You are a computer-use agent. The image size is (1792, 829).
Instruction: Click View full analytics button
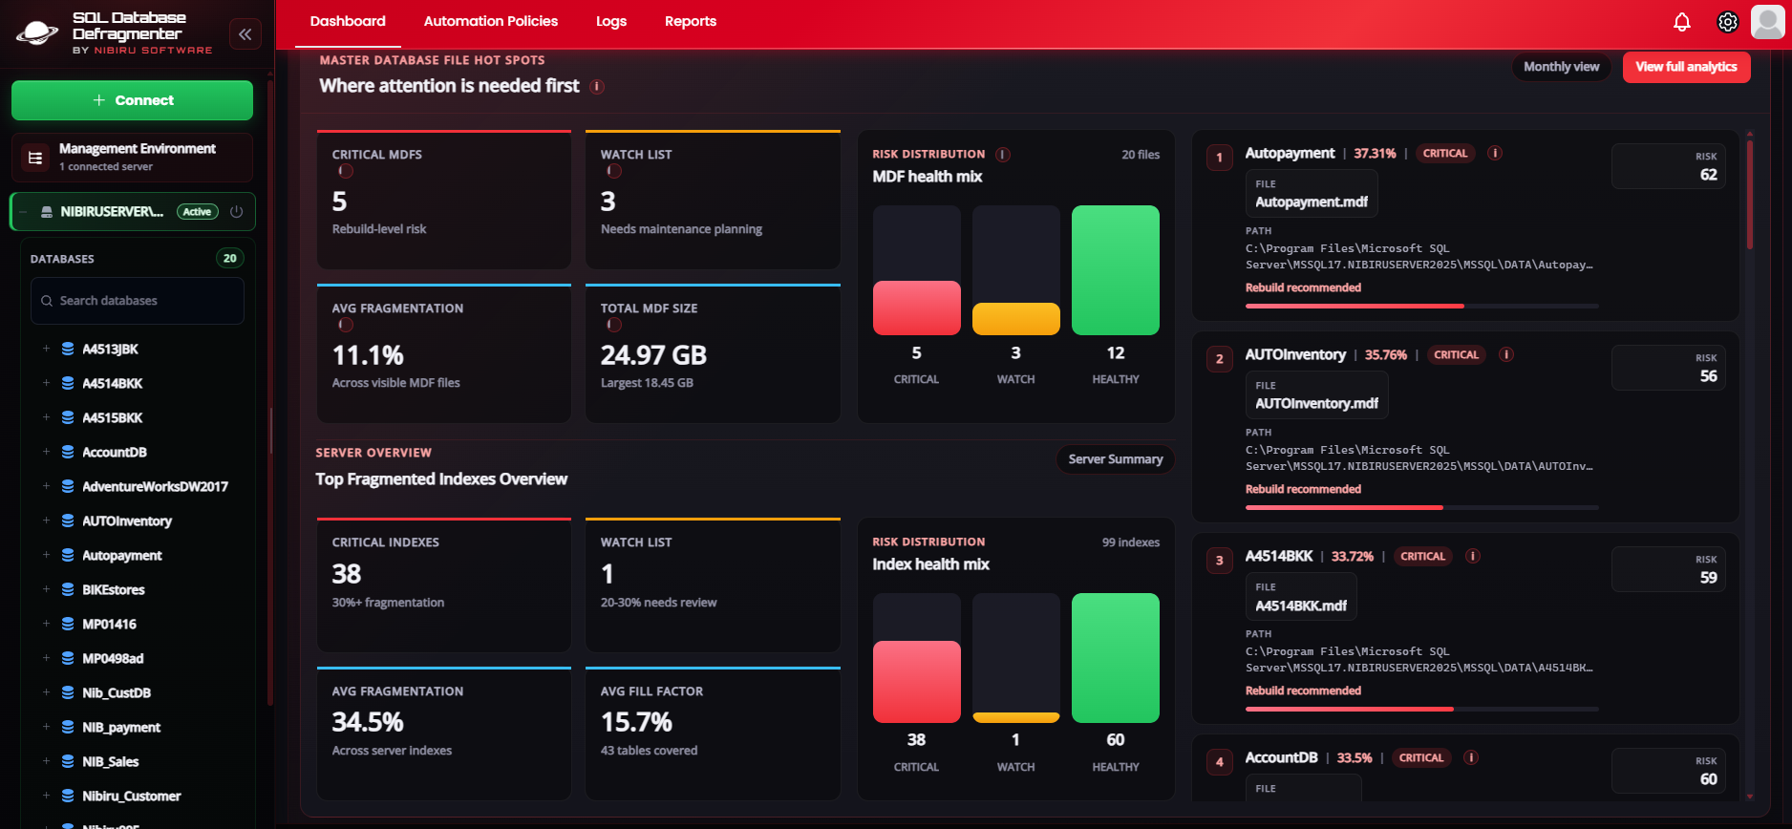1686,67
